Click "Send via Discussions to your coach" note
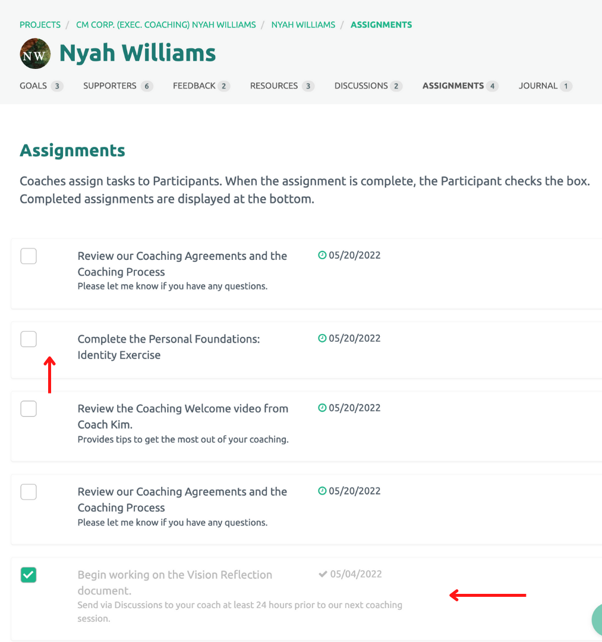 tap(240, 612)
